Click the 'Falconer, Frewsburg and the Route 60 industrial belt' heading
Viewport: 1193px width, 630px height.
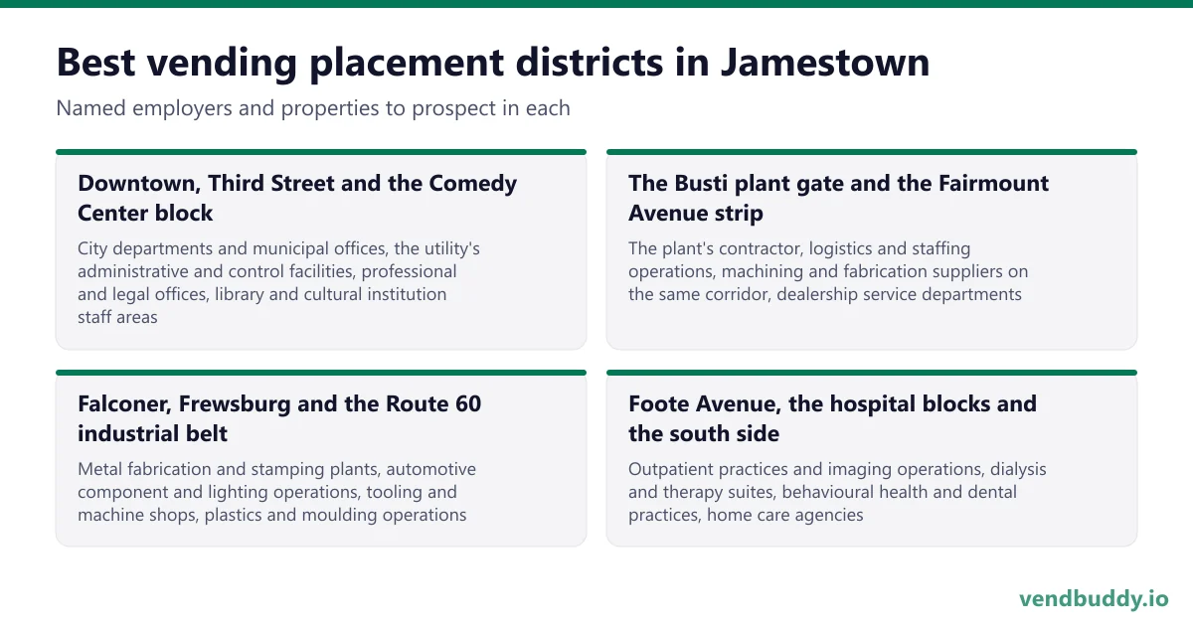click(x=279, y=418)
